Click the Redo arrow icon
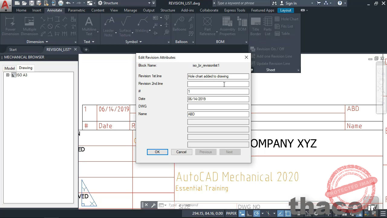 (79, 3)
